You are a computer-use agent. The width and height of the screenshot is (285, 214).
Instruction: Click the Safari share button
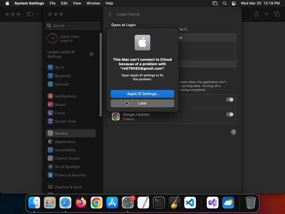(x=256, y=14)
